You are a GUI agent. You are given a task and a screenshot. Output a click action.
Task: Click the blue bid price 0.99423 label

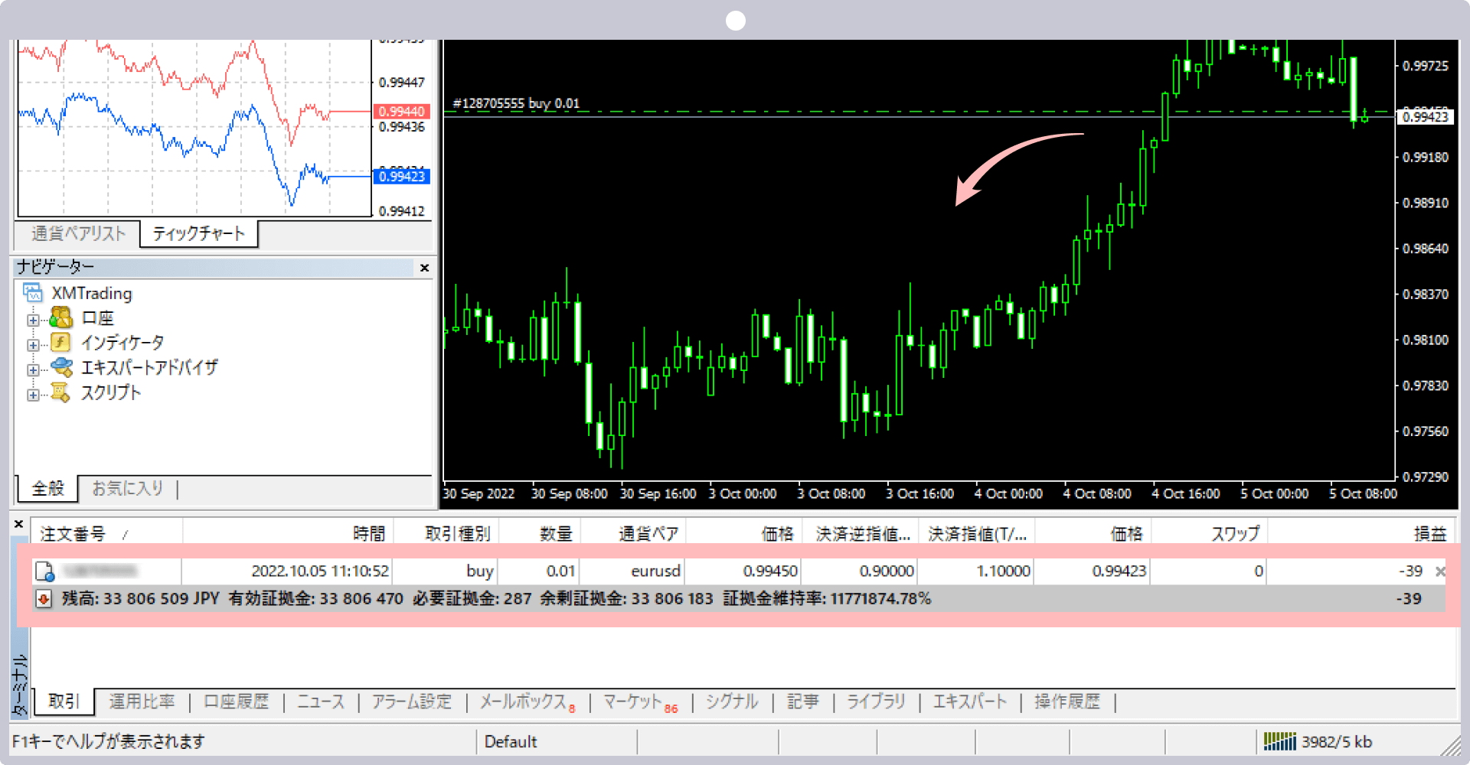click(x=402, y=177)
